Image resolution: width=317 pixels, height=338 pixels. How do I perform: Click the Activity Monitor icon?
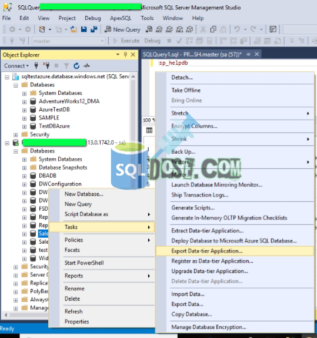86,65
